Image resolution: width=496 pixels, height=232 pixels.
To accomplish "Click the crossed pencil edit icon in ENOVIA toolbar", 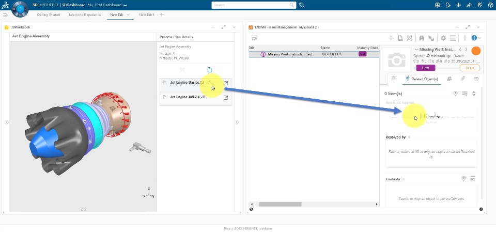I will pos(409,38).
